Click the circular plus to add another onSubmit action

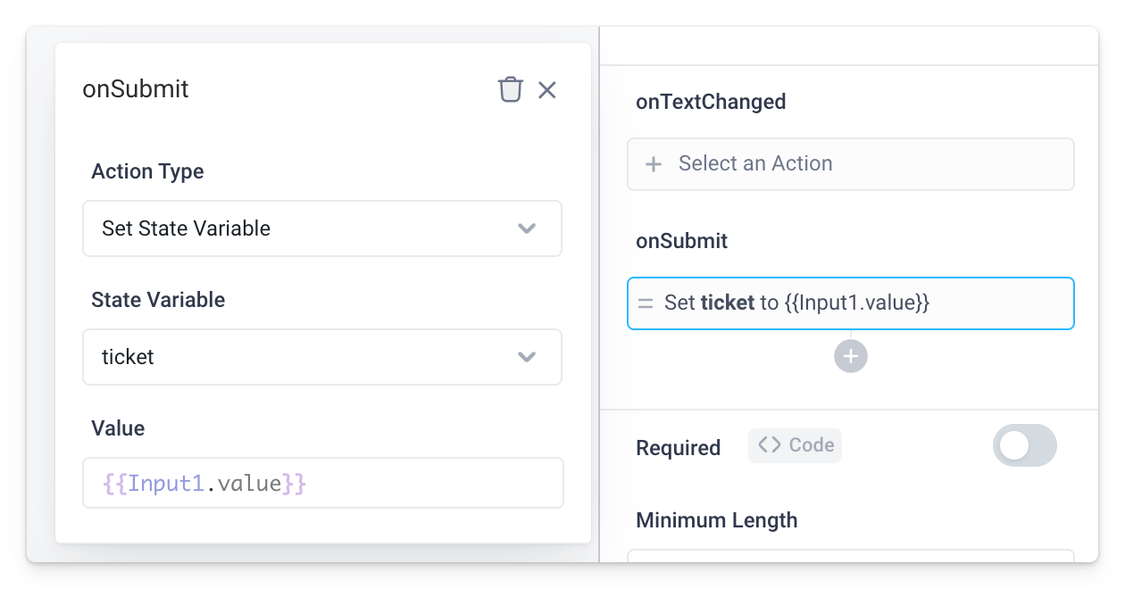(850, 355)
